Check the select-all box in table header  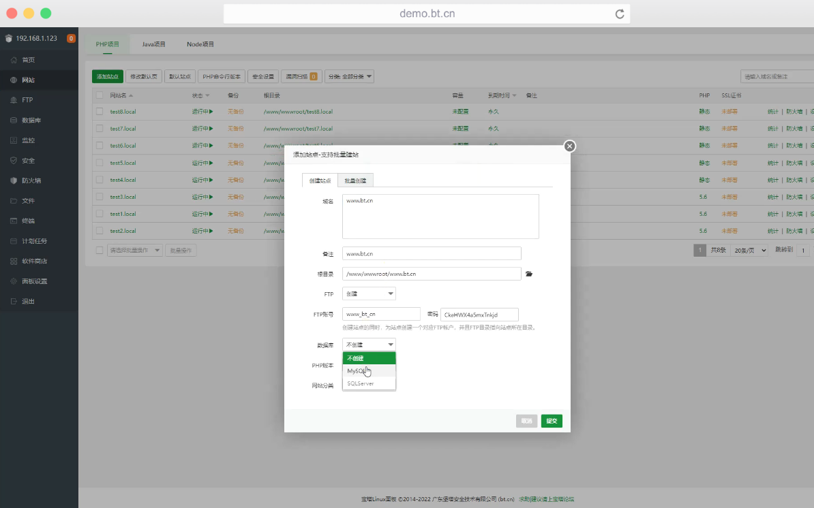point(100,95)
